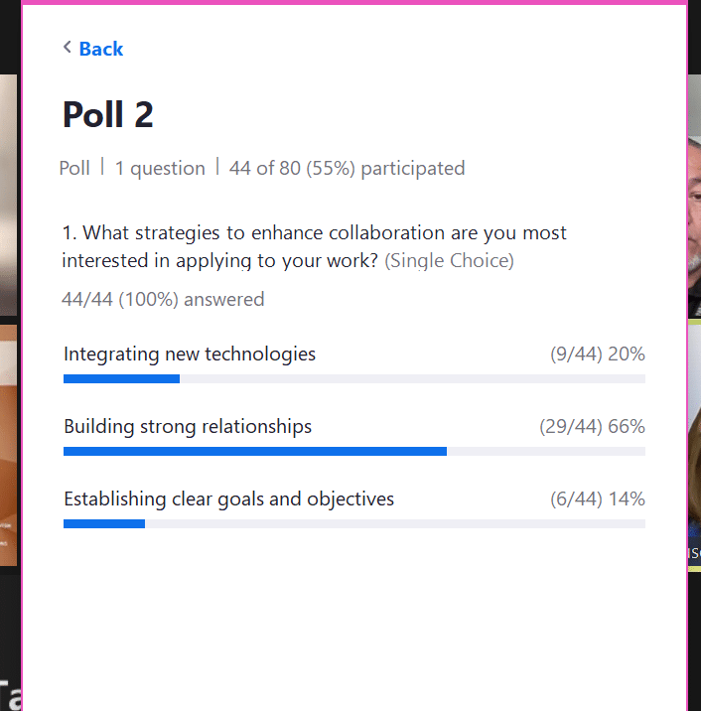The image size is (701, 711).
Task: Select the orange video thumbnail at left
Action: (x=9, y=445)
